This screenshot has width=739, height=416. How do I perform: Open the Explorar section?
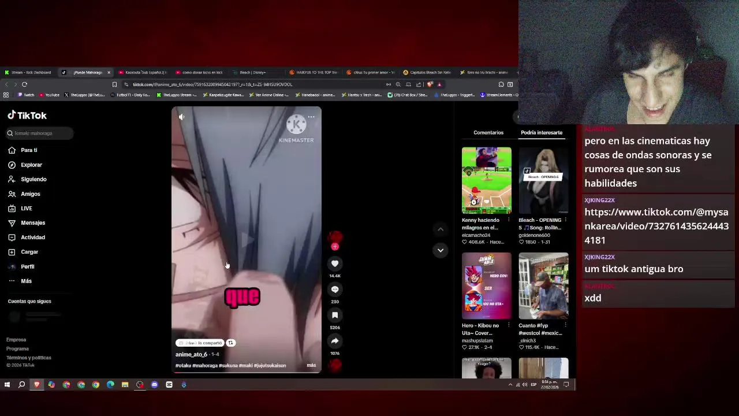pyautogui.click(x=31, y=165)
